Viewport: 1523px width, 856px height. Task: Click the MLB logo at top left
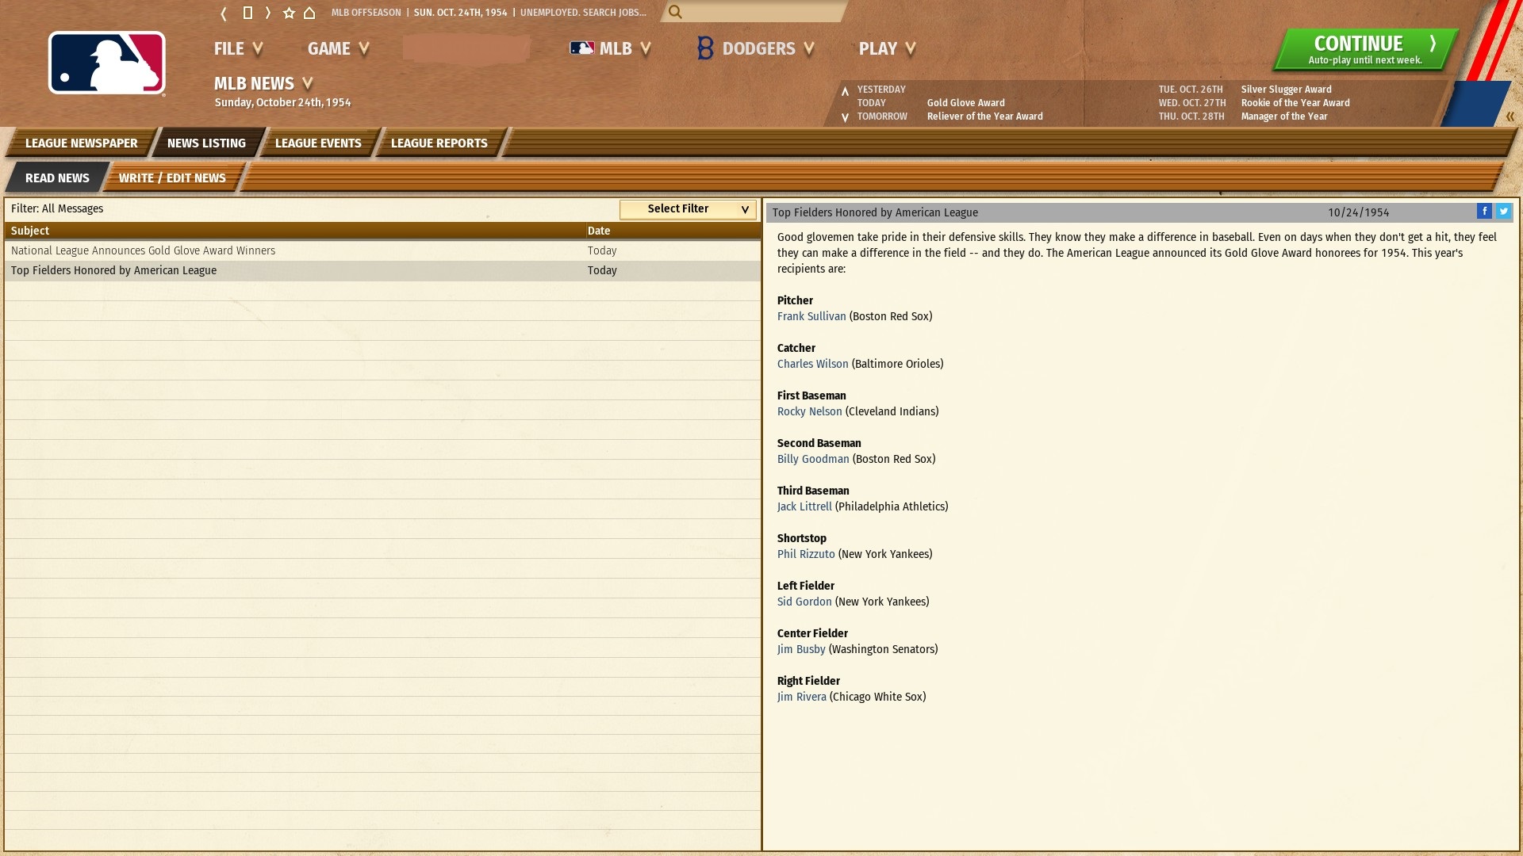point(107,63)
